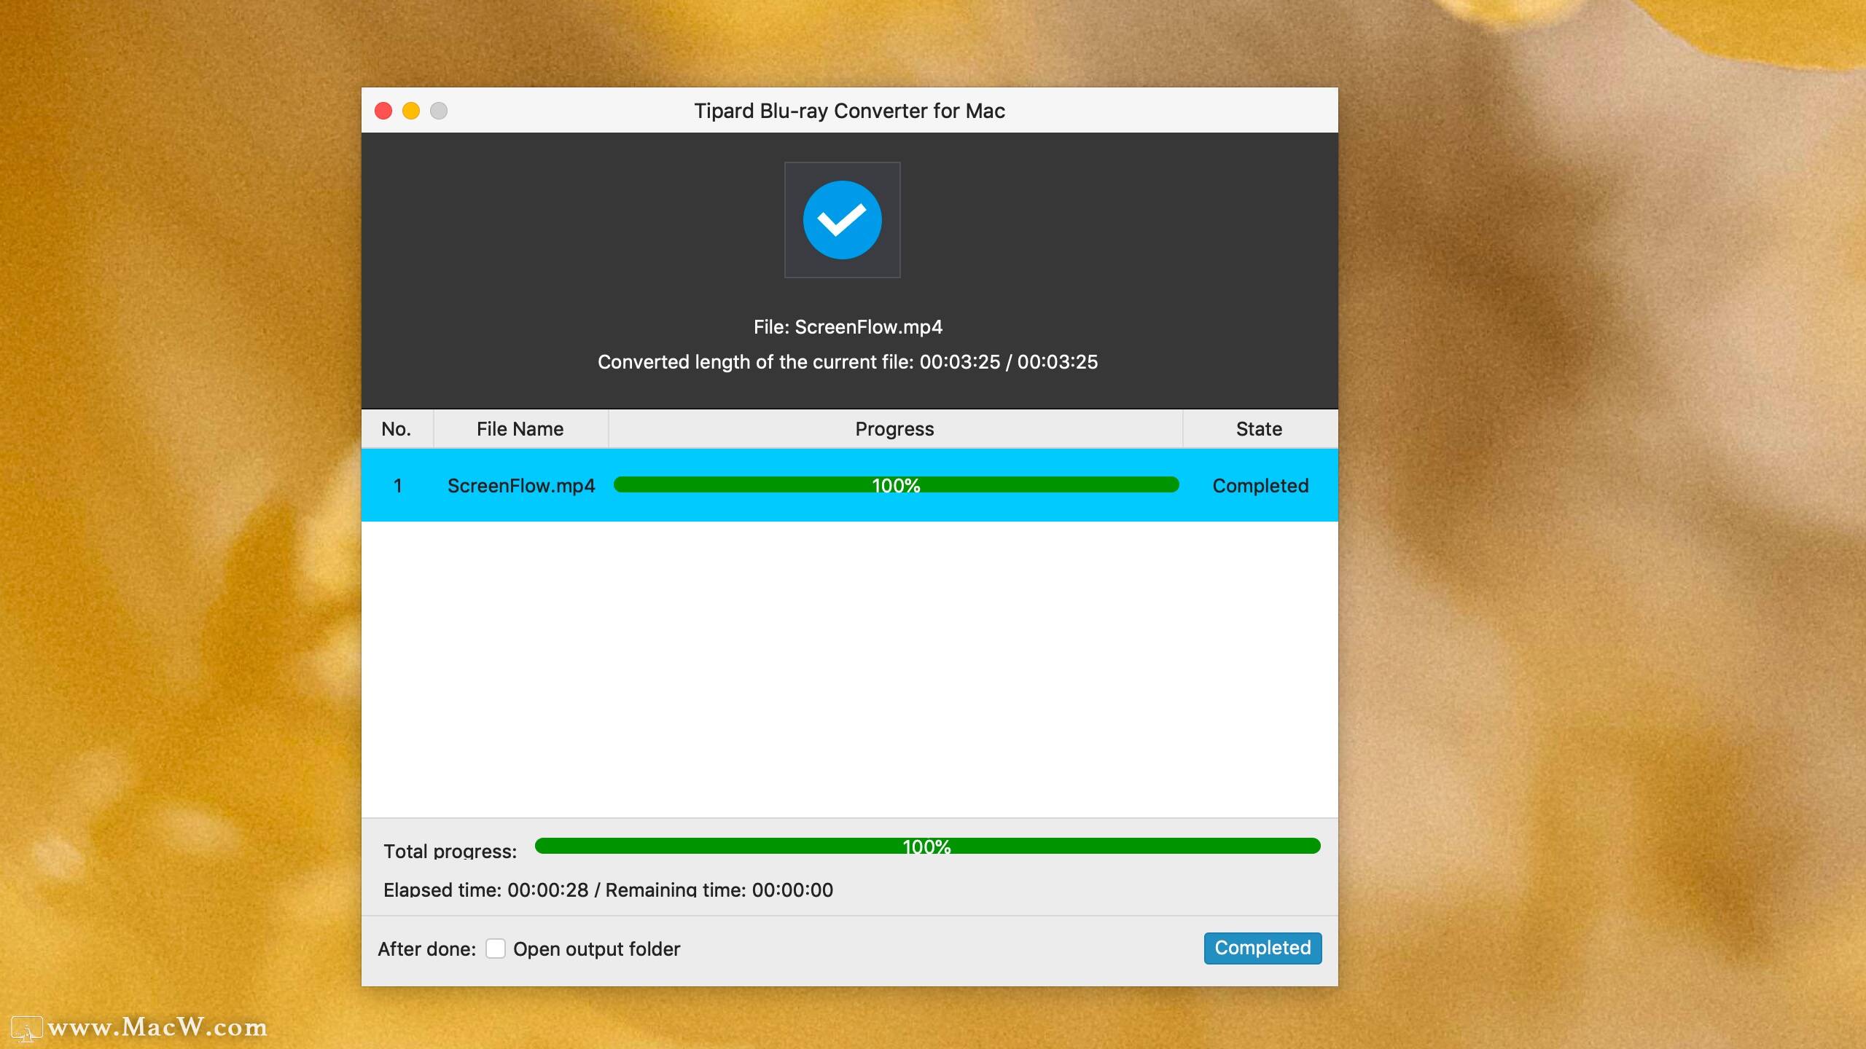Viewport: 1866px width, 1049px height.
Task: Select the ScreenFlow.mp4 file name cell
Action: click(521, 485)
